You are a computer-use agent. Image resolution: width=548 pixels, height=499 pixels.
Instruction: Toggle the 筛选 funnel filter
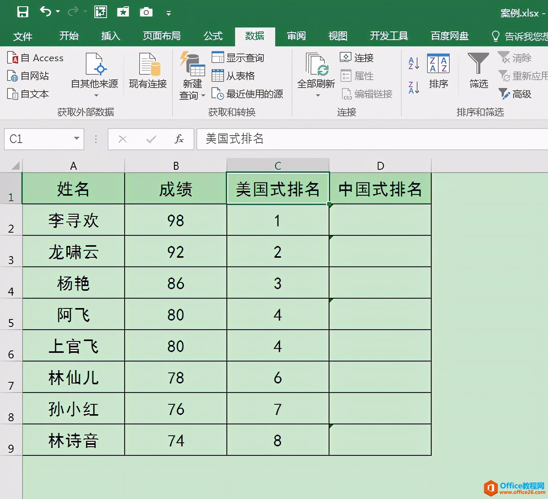tap(478, 71)
